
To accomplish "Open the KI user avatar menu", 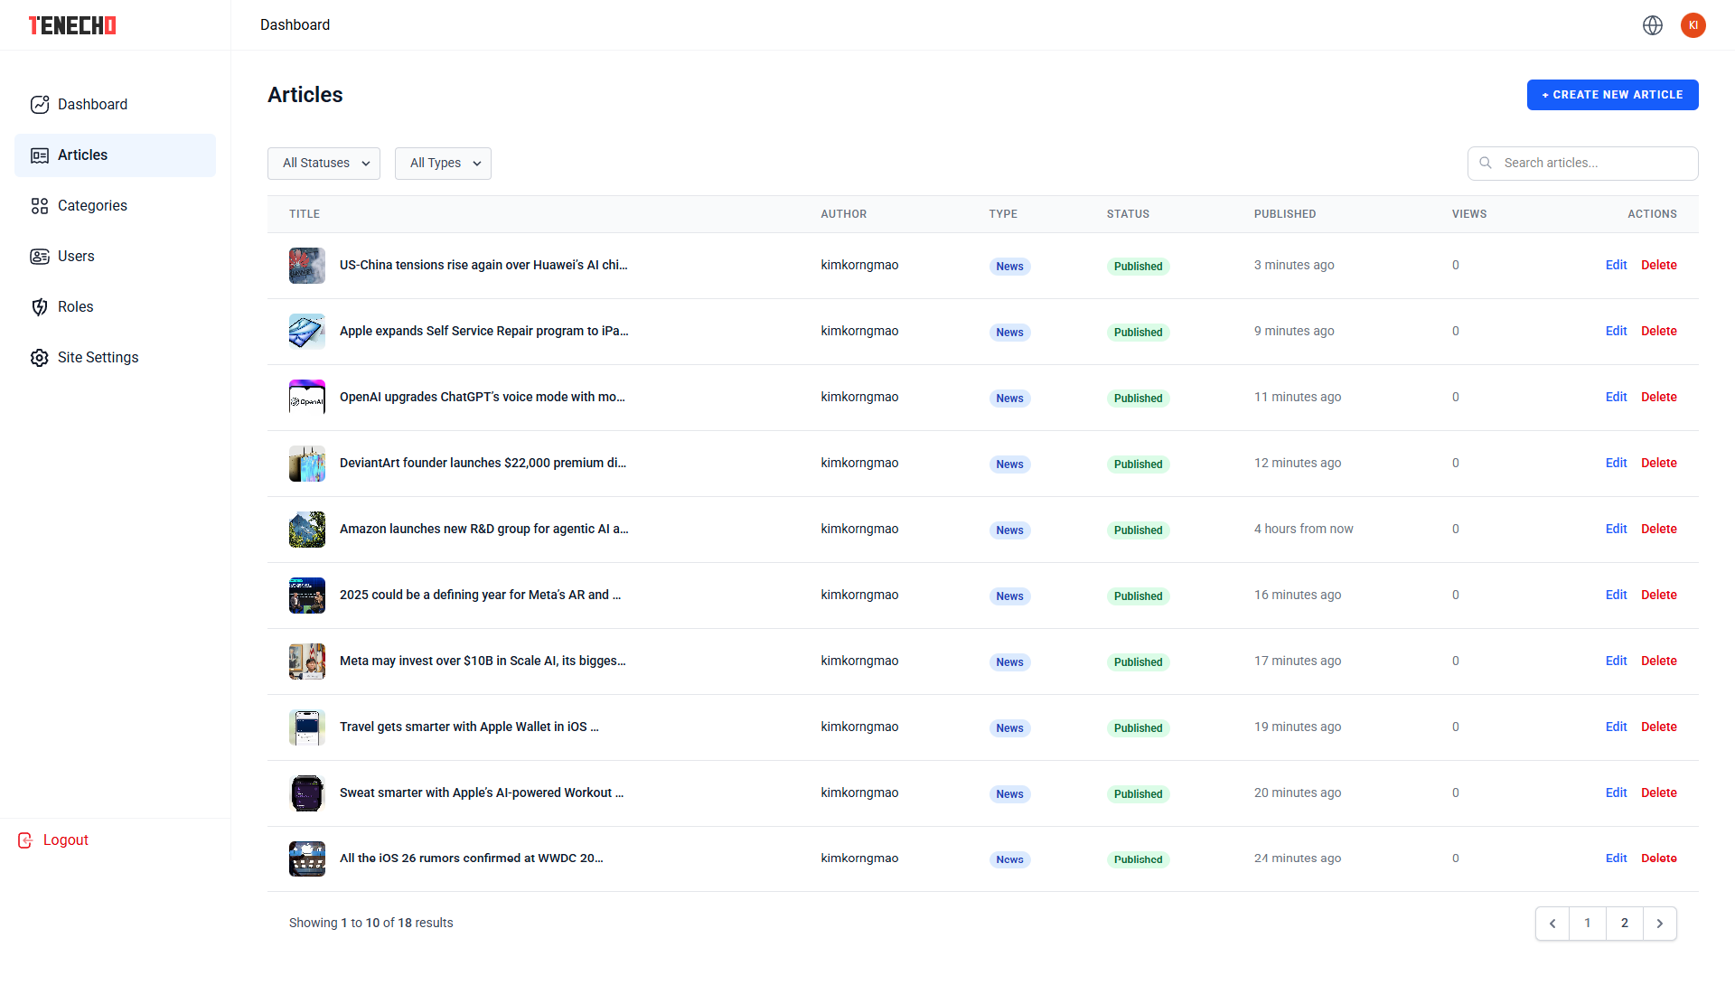I will tap(1693, 25).
